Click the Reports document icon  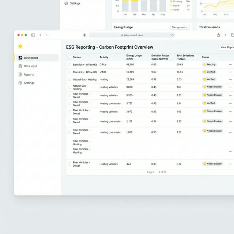[x=20, y=75]
